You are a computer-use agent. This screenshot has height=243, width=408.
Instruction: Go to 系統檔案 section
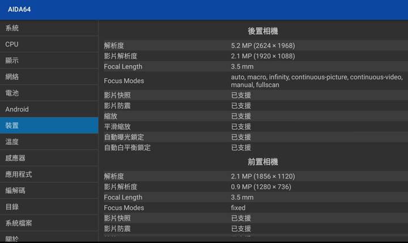[x=49, y=223]
